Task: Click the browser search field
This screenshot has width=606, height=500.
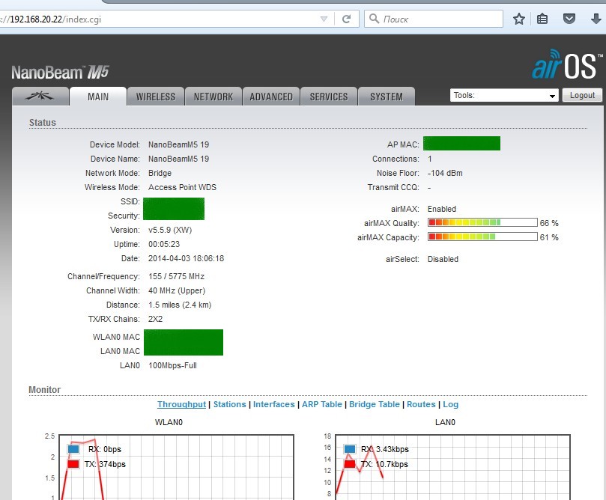Action: click(x=434, y=19)
